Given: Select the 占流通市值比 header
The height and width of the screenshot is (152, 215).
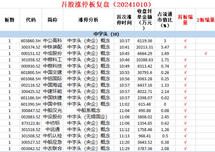Looking at the screenshot, I should (165, 20).
